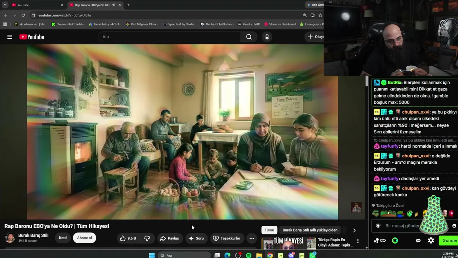This screenshot has height=258, width=458.
Task: Send the chat message with Gönder
Action: coord(449,241)
